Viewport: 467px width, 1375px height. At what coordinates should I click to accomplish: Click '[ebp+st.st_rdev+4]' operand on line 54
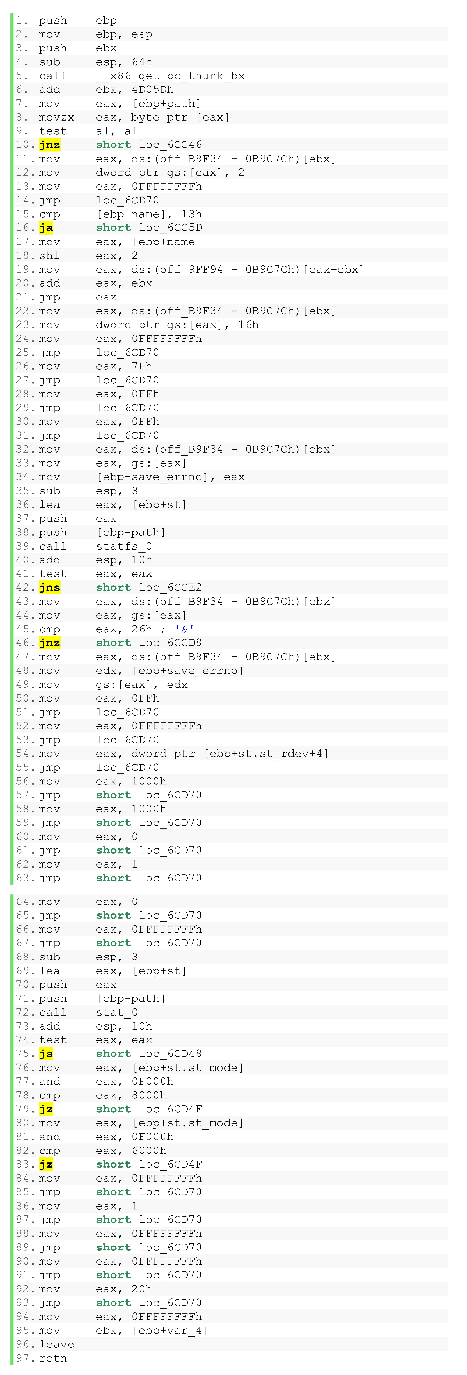pos(266,754)
